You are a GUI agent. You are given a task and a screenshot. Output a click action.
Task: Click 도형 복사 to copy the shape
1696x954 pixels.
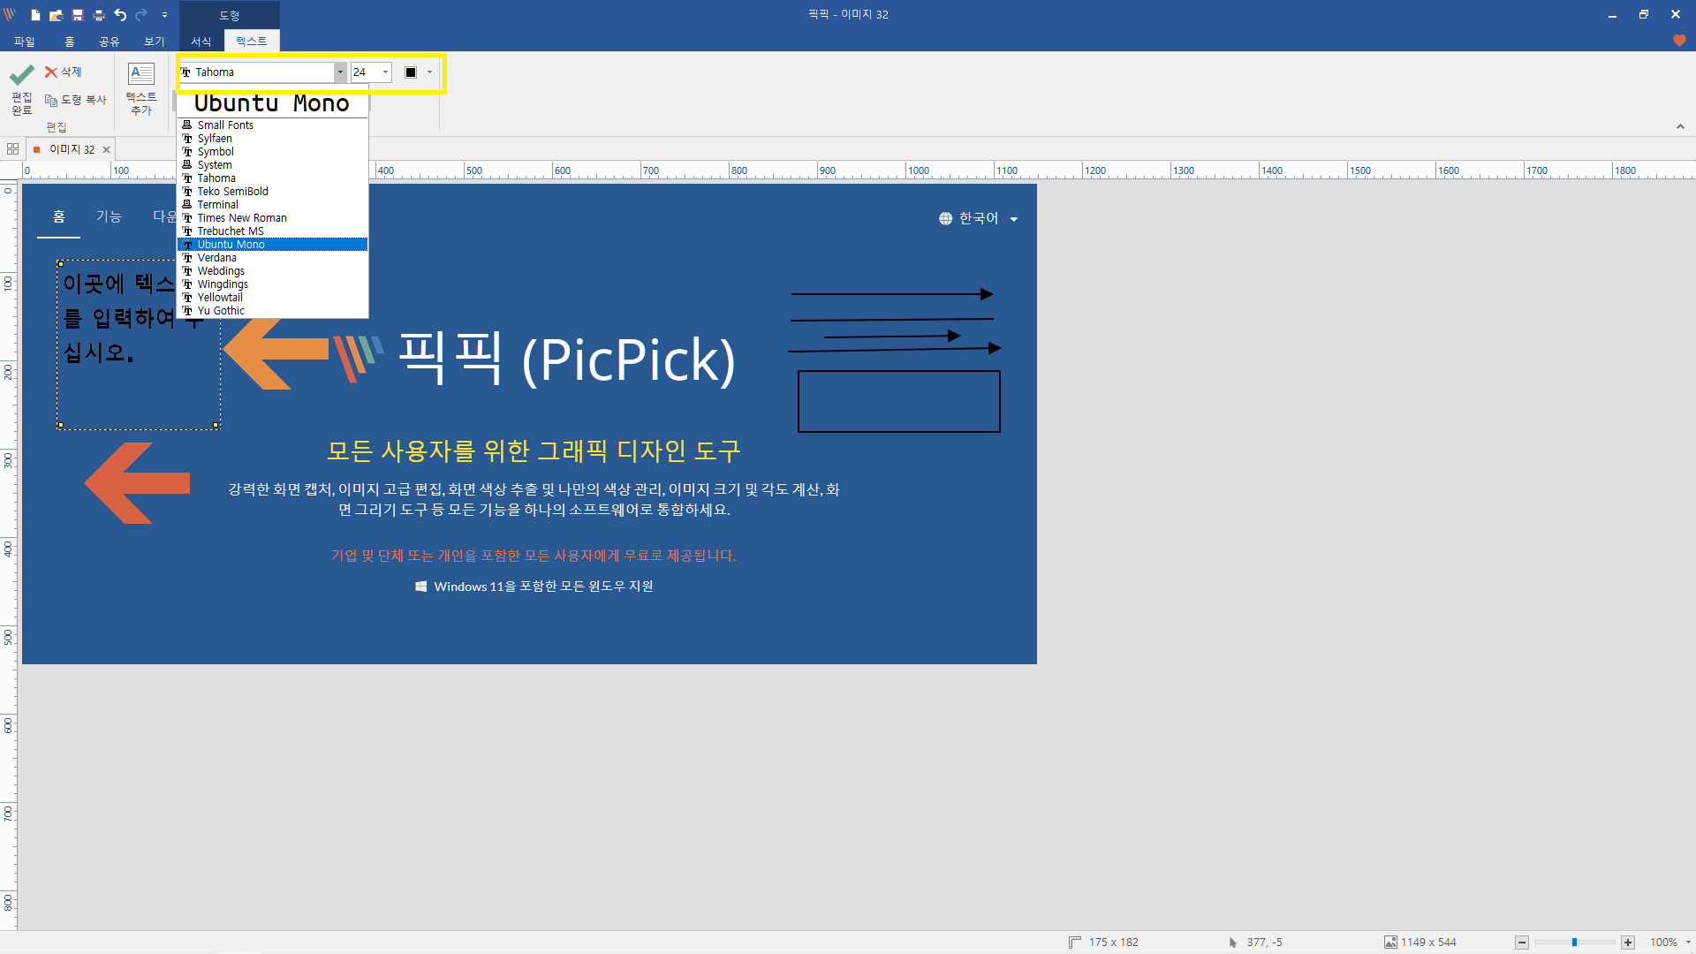(76, 99)
